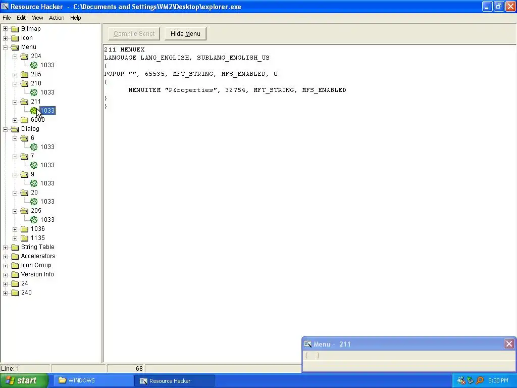Collapse the Dialog resource node
The height and width of the screenshot is (388, 517).
coord(5,129)
